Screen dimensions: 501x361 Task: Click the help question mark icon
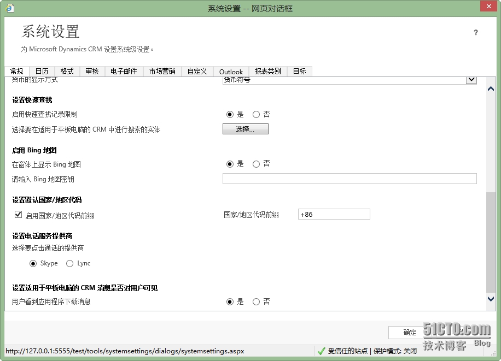point(475,33)
